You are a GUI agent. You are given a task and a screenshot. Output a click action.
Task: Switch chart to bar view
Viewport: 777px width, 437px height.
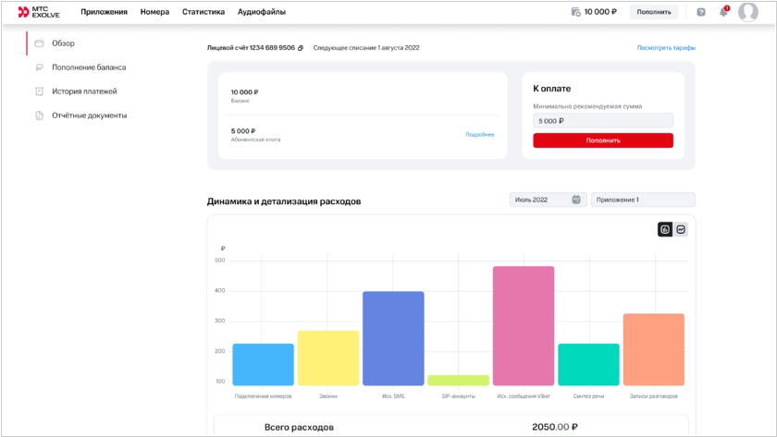(x=665, y=229)
